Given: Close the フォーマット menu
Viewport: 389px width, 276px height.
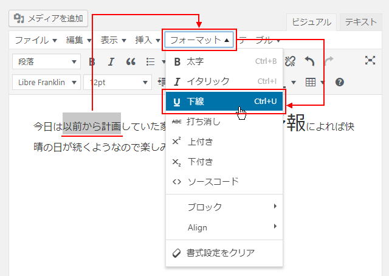Looking at the screenshot, I should coord(199,40).
